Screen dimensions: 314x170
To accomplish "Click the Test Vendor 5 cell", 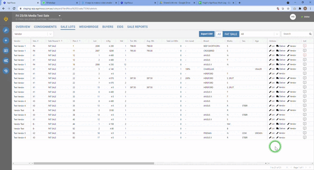I will pos(20,133).
